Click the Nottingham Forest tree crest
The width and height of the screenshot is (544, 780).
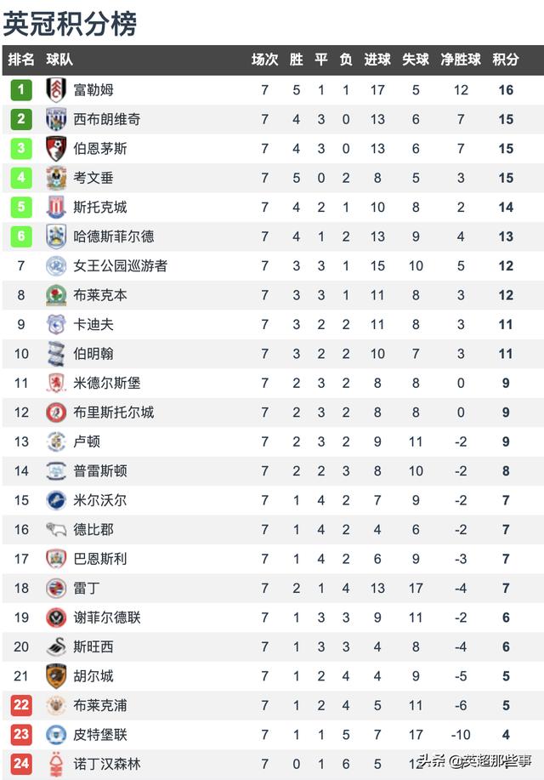pos(56,764)
